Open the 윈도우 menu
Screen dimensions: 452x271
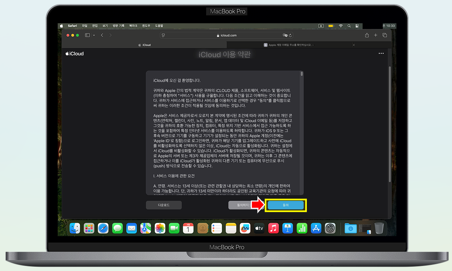[x=146, y=26]
